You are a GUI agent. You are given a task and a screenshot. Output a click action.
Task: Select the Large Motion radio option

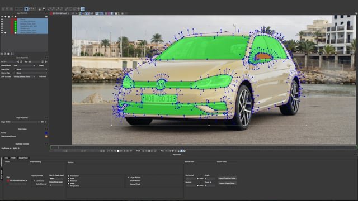(x=128, y=178)
